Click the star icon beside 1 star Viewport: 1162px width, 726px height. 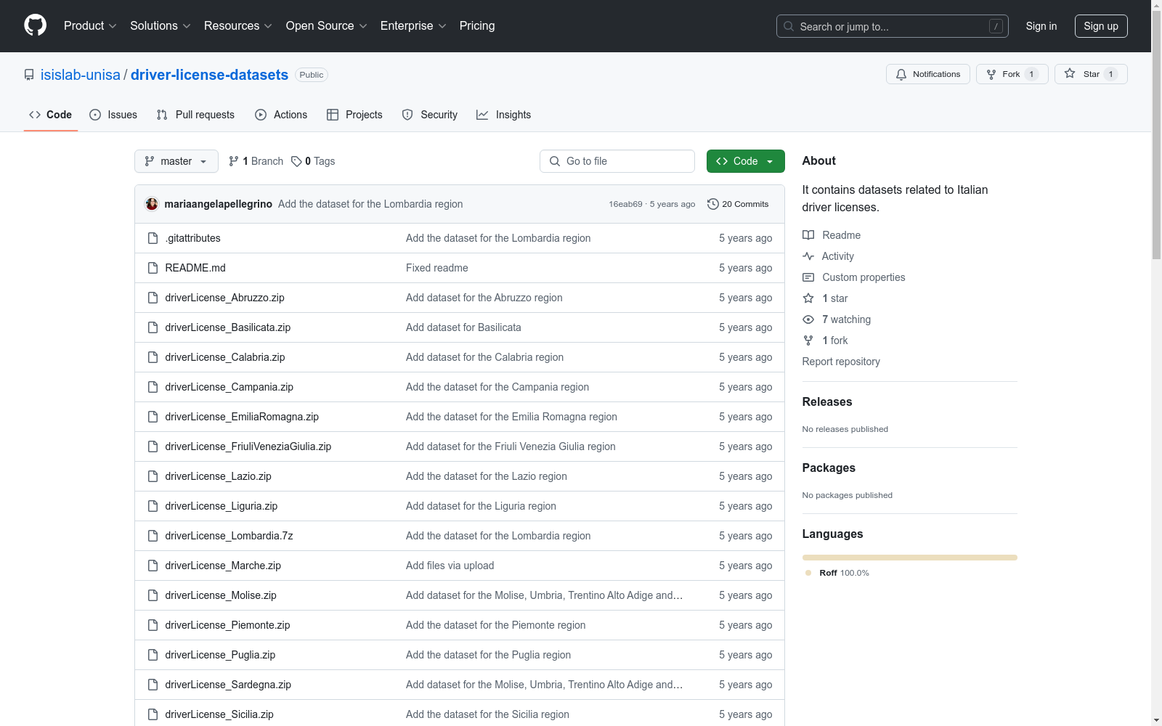(808, 298)
